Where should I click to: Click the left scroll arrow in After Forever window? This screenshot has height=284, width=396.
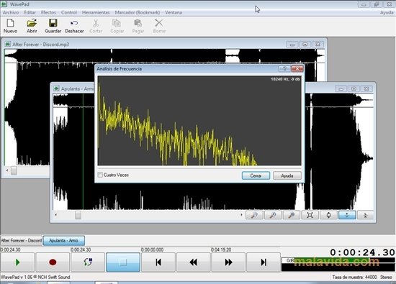pyautogui.click(x=6, y=170)
